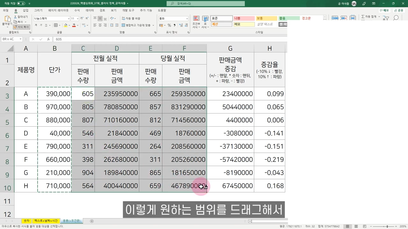This screenshot has width=408, height=229.
Task: Switch to page layout view icon
Action: click(355, 226)
